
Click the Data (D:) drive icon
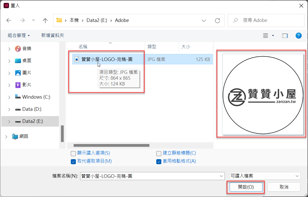point(18,109)
